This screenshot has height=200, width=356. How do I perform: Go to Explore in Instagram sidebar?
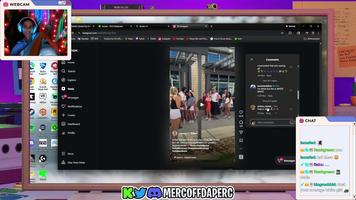(x=69, y=80)
